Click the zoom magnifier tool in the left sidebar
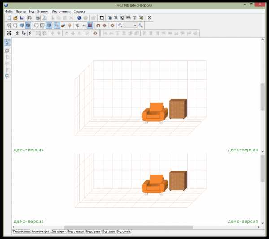 (7, 76)
